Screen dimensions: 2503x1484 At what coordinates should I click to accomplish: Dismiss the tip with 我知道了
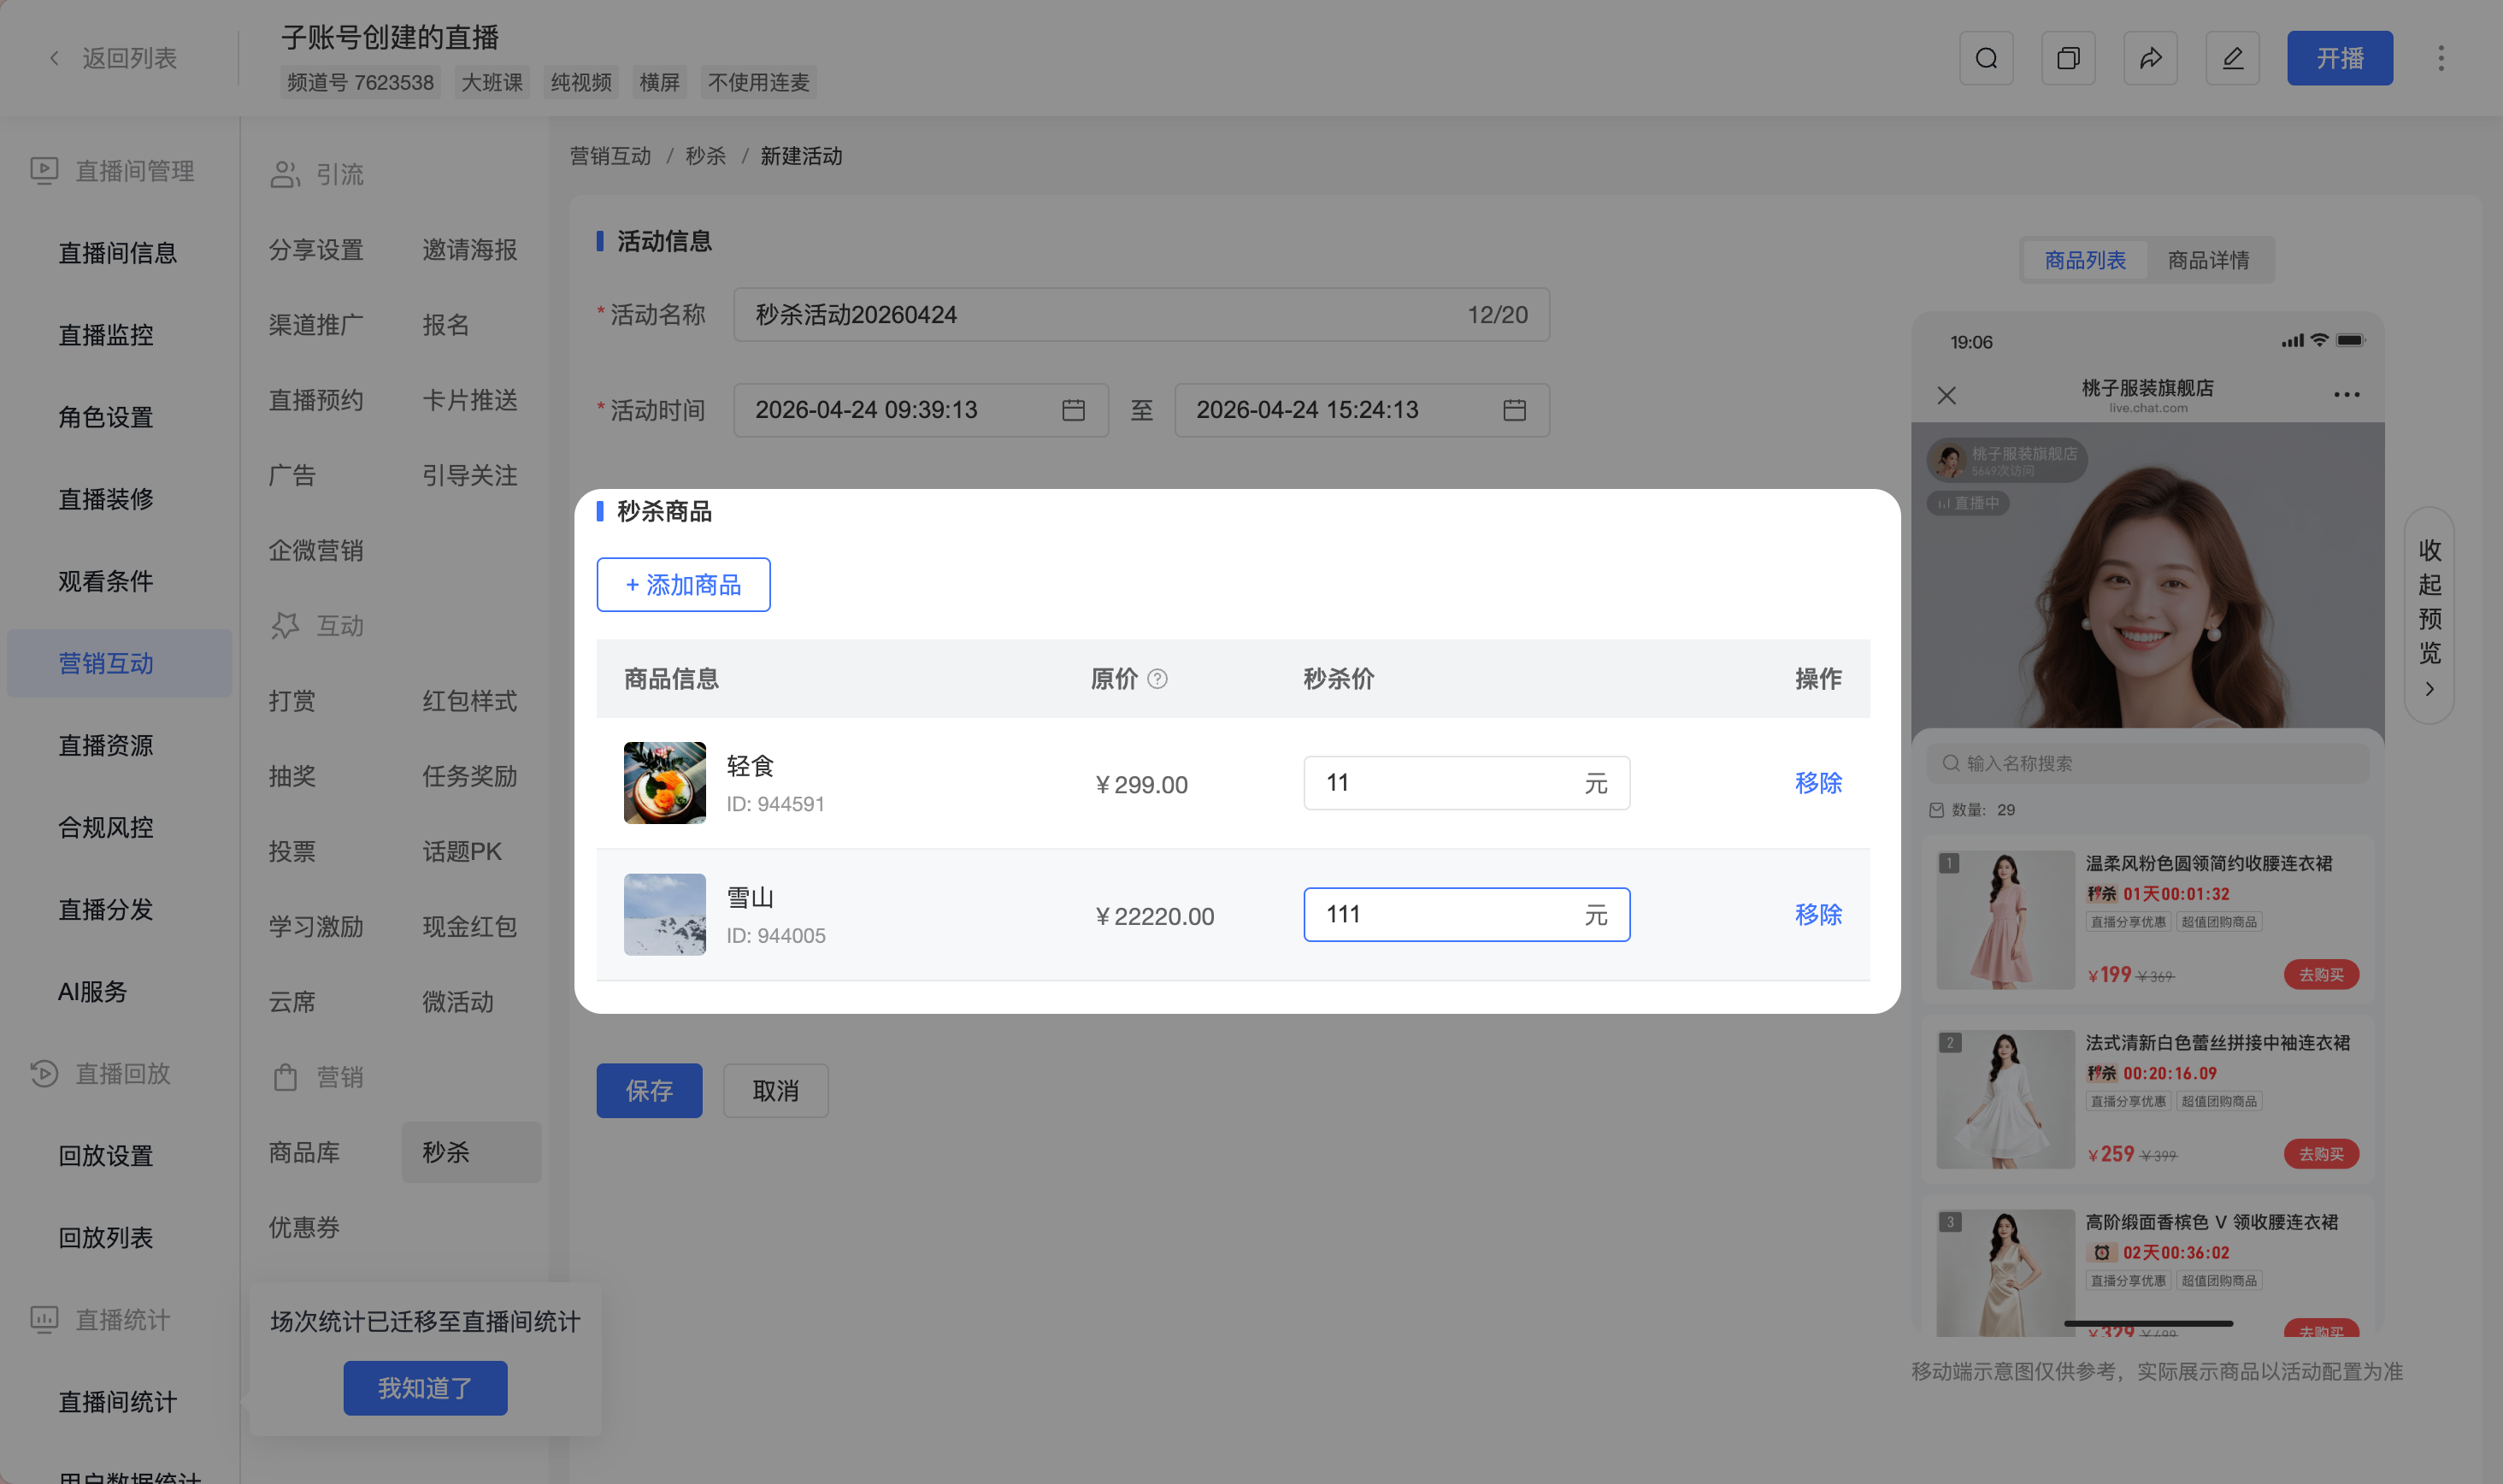point(425,1388)
